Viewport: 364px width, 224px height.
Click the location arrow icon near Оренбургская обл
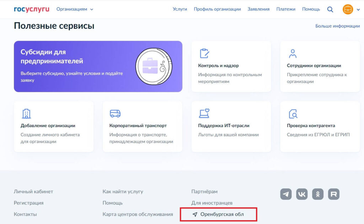[x=195, y=214]
